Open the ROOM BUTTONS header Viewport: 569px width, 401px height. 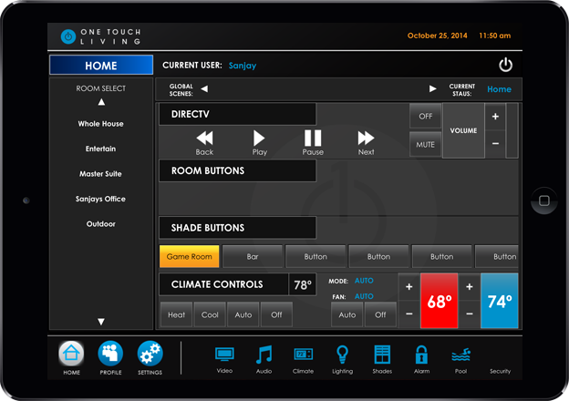click(x=237, y=170)
